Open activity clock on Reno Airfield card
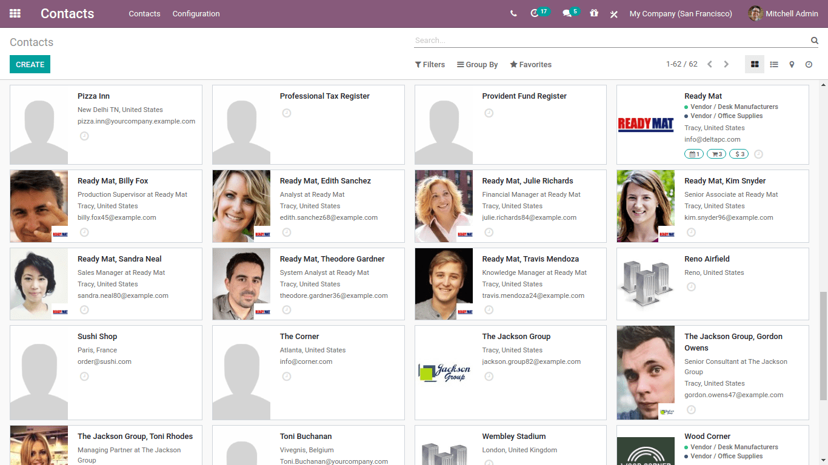 click(692, 287)
